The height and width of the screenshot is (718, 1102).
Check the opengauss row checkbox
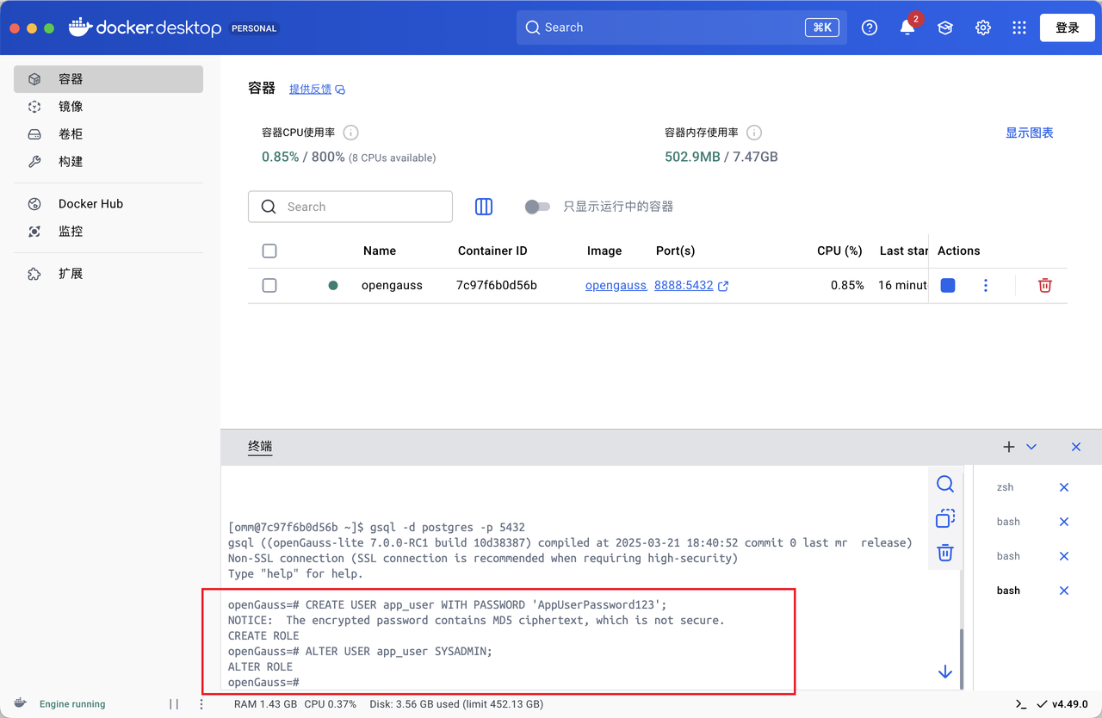pos(269,285)
